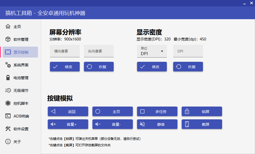Image resolution: width=255 pixels, height=154 pixels.
Task: Increase volume using the 音量+ button
Action: pos(68,124)
